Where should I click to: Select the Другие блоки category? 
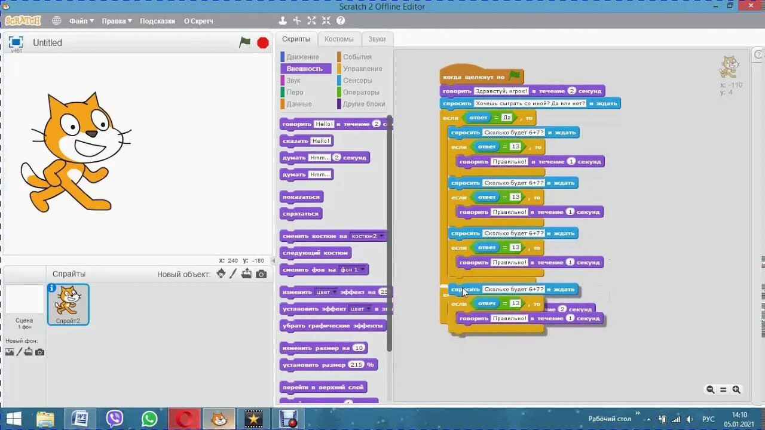pos(363,104)
